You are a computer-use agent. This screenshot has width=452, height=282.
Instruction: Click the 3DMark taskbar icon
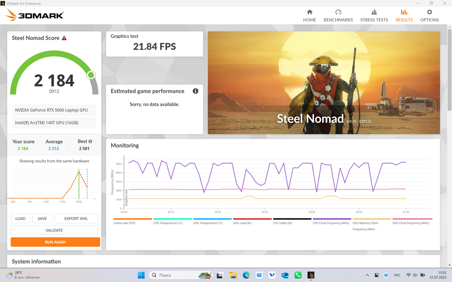311,275
